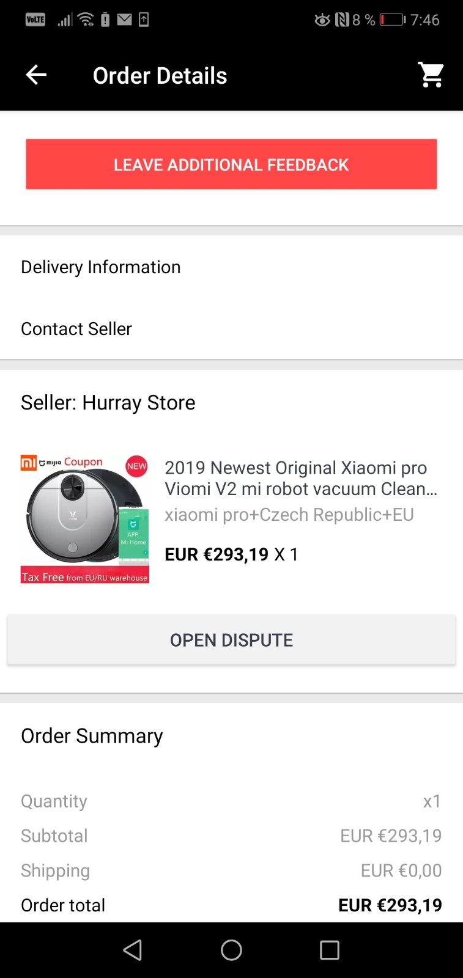Open Delivery Information
The image size is (463, 978).
[x=231, y=267]
